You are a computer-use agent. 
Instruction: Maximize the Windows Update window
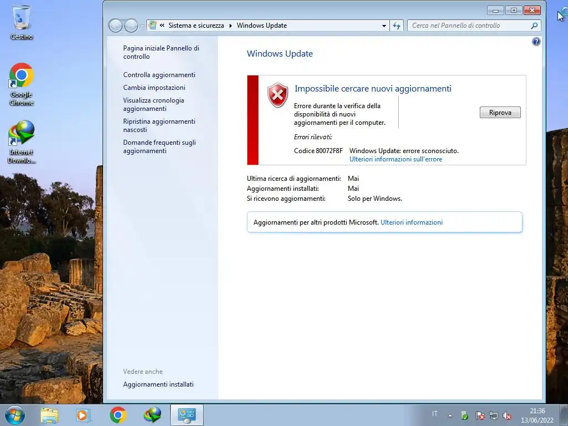point(514,11)
